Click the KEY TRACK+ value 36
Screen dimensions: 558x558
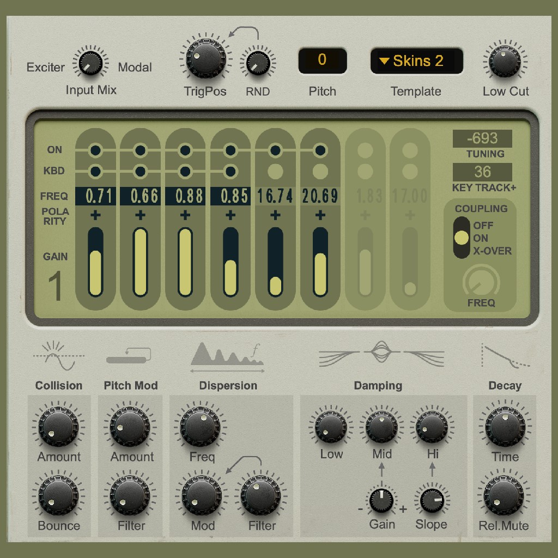(x=482, y=172)
